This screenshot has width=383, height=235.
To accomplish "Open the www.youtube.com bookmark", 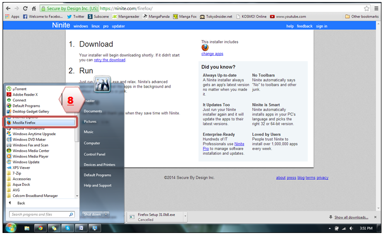I will click(288, 16).
